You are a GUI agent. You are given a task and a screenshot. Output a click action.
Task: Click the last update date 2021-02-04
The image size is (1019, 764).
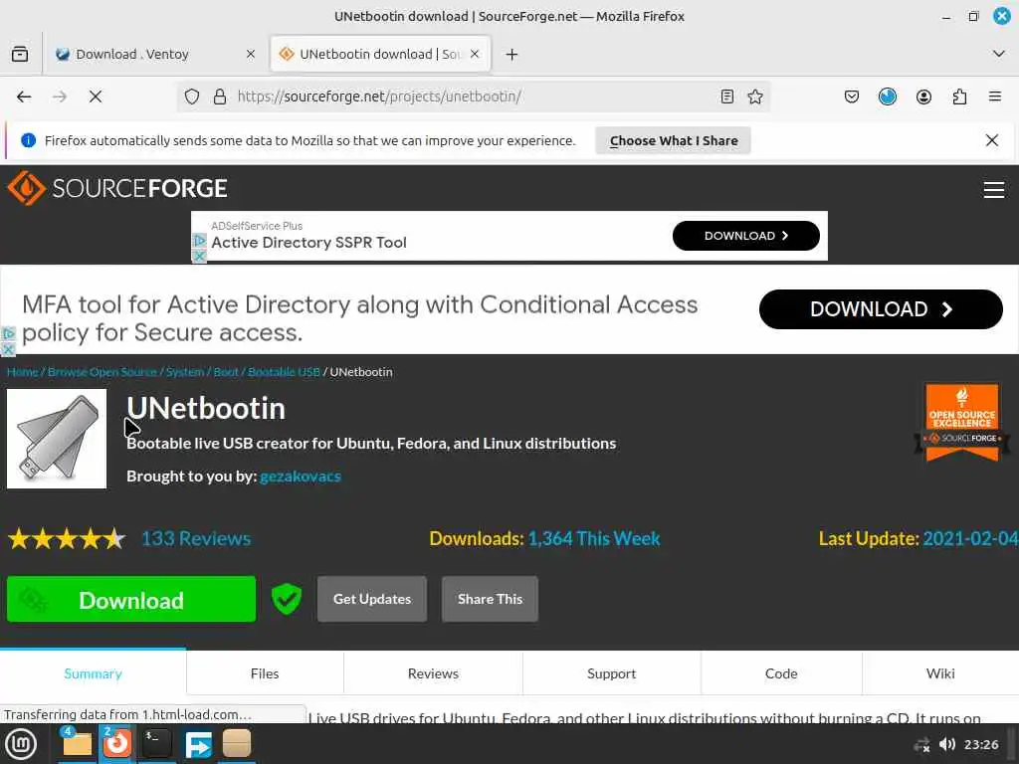click(x=970, y=538)
